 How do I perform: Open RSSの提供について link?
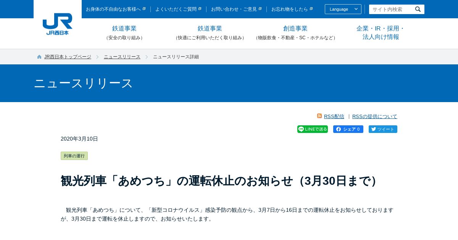click(x=375, y=116)
